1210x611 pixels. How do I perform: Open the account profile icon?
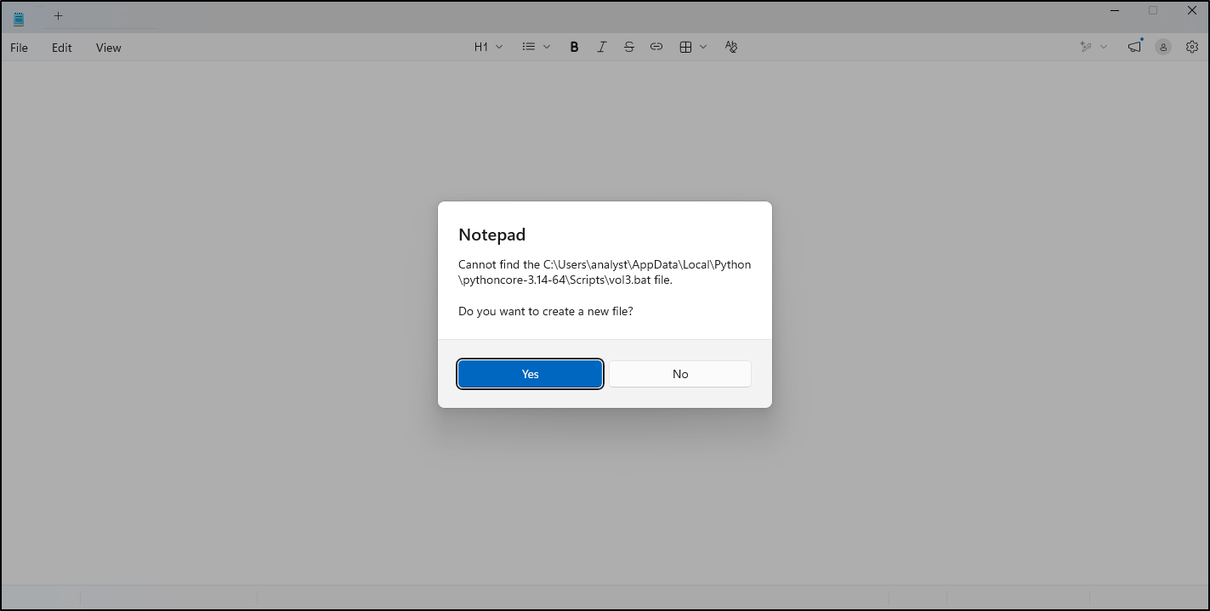(1162, 47)
